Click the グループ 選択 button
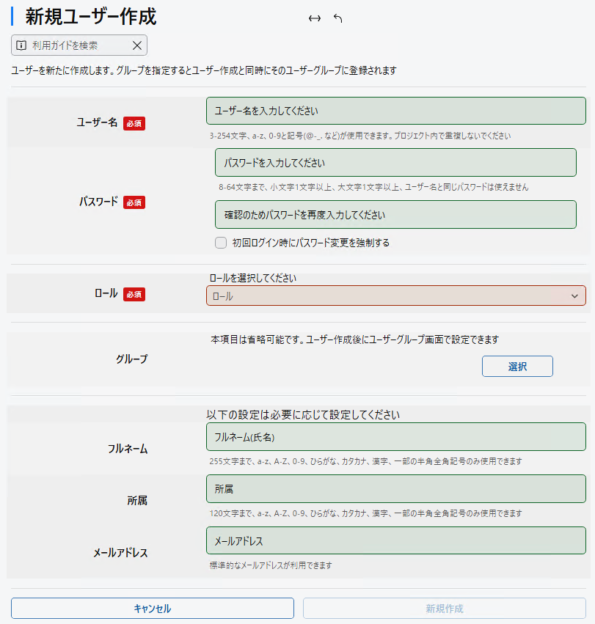The image size is (595, 624). pyautogui.click(x=517, y=366)
